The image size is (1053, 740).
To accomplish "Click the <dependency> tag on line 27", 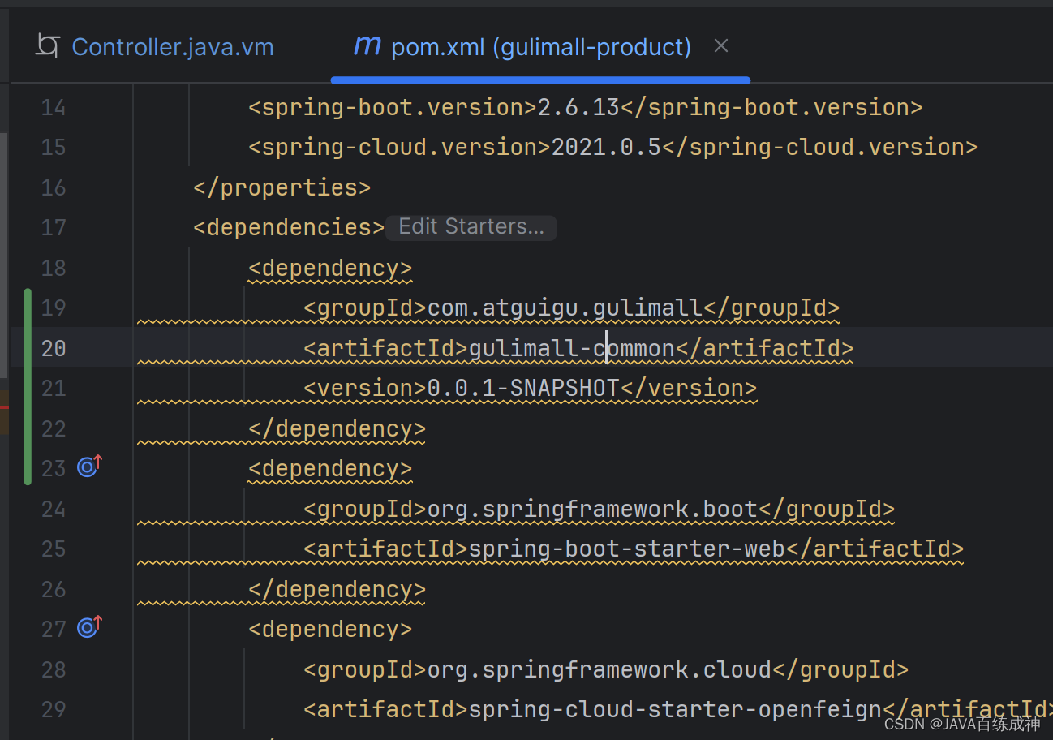I will pos(330,630).
